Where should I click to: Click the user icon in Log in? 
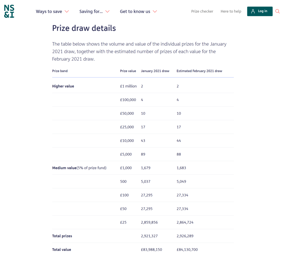tap(253, 11)
